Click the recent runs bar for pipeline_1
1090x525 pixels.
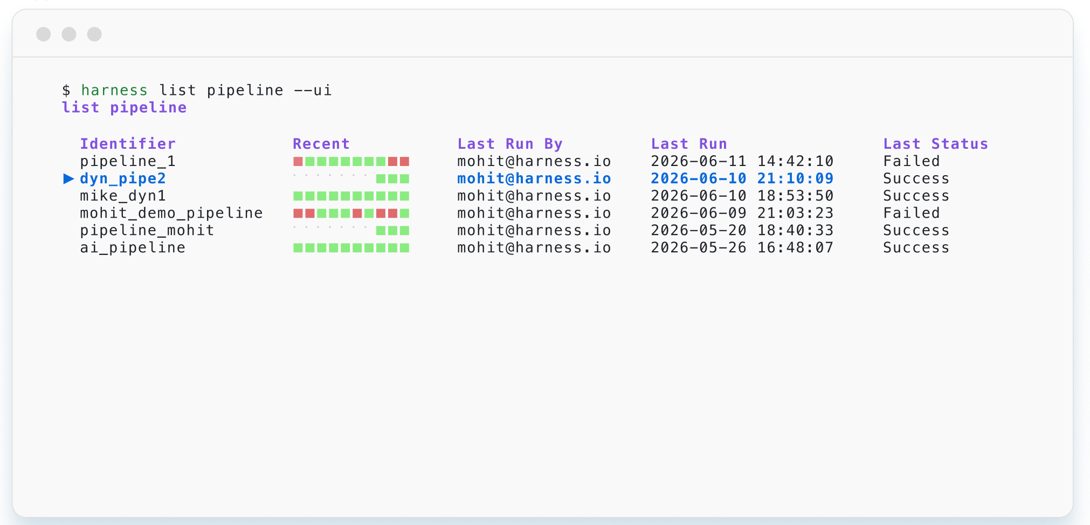click(x=351, y=161)
